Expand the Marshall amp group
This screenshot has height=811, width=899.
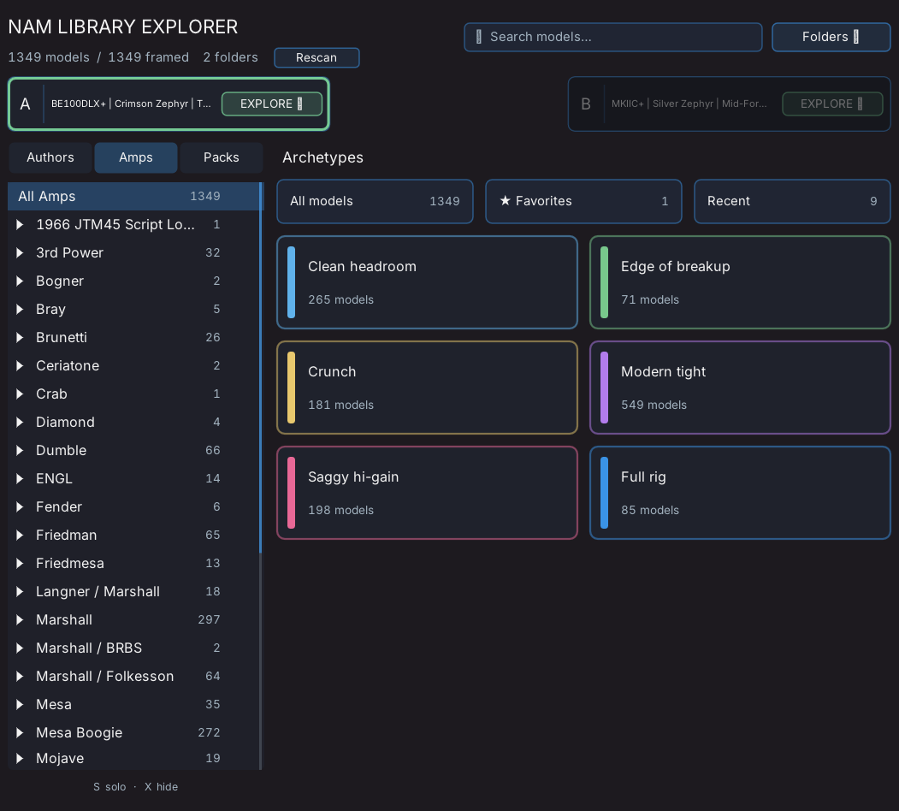pyautogui.click(x=20, y=619)
